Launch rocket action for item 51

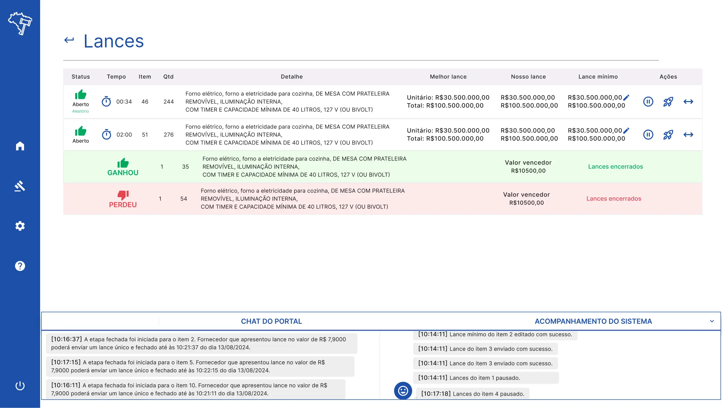pyautogui.click(x=668, y=135)
